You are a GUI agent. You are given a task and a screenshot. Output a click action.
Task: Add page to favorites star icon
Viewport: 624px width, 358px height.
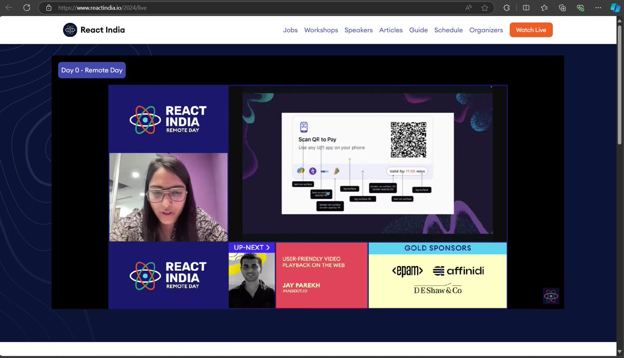point(485,8)
